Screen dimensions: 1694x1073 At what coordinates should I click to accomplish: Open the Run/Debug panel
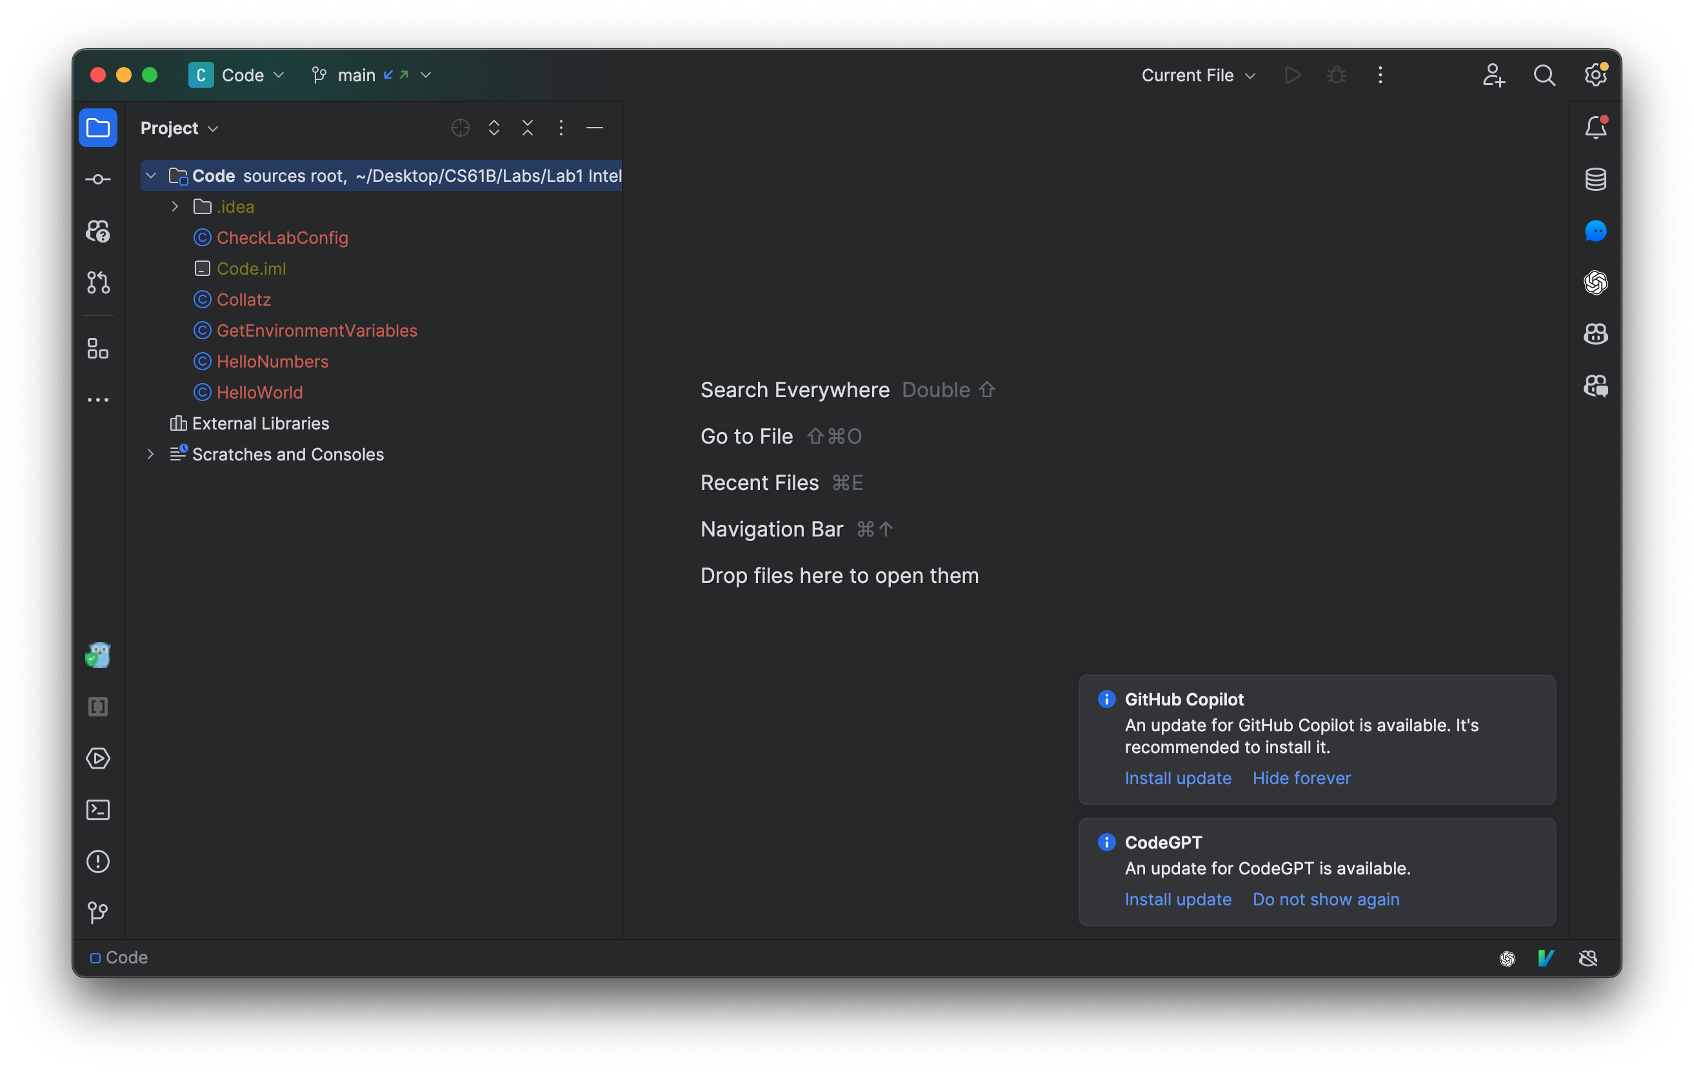(x=99, y=758)
